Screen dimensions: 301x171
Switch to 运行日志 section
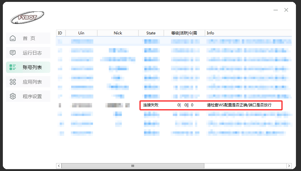32,53
